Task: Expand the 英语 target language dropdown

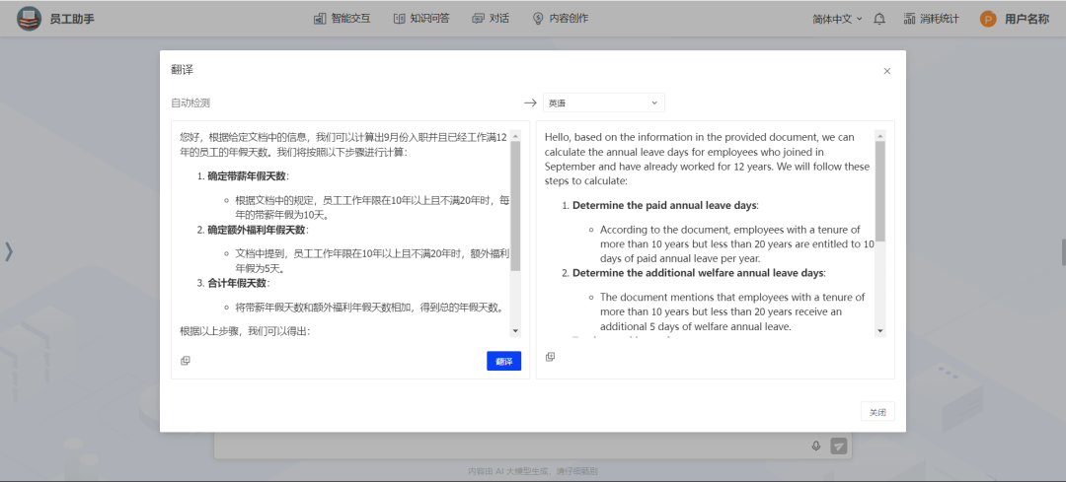Action: 603,103
